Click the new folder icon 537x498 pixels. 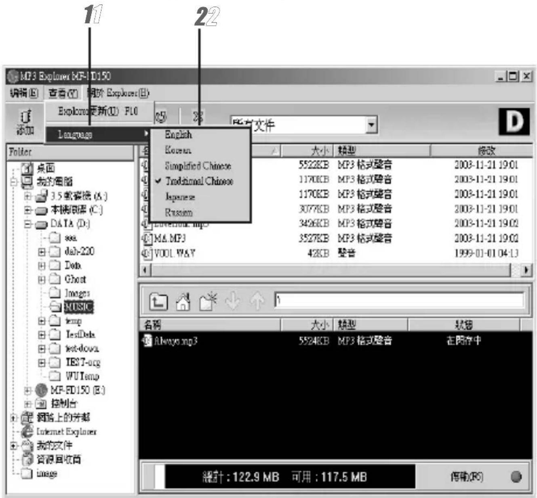coord(208,301)
